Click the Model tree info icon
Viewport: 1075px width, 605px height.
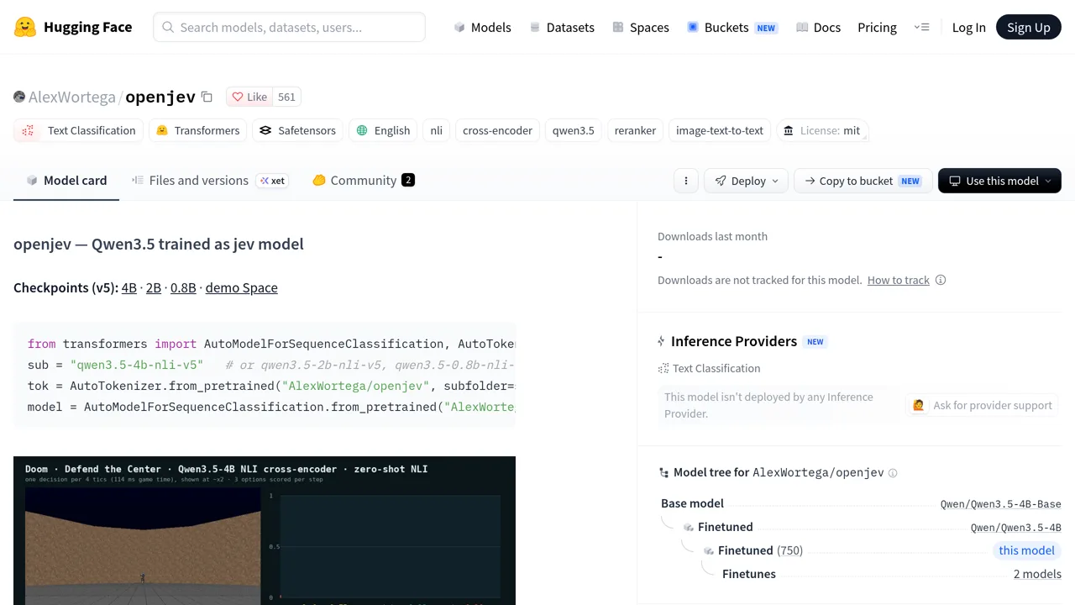[x=893, y=473]
